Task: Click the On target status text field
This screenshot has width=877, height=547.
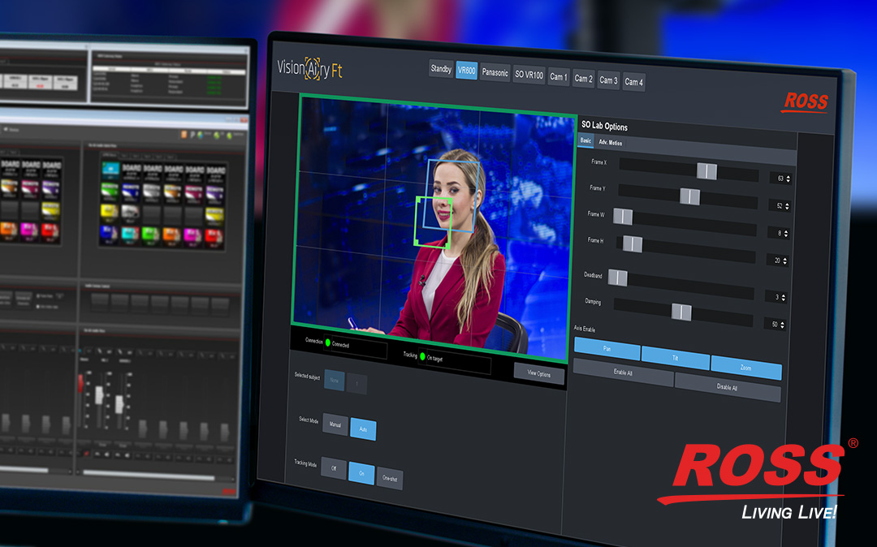Action: coord(454,361)
